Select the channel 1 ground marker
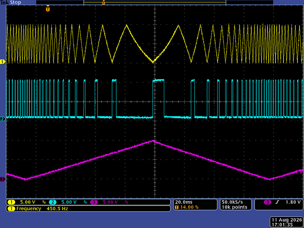 point(3,62)
